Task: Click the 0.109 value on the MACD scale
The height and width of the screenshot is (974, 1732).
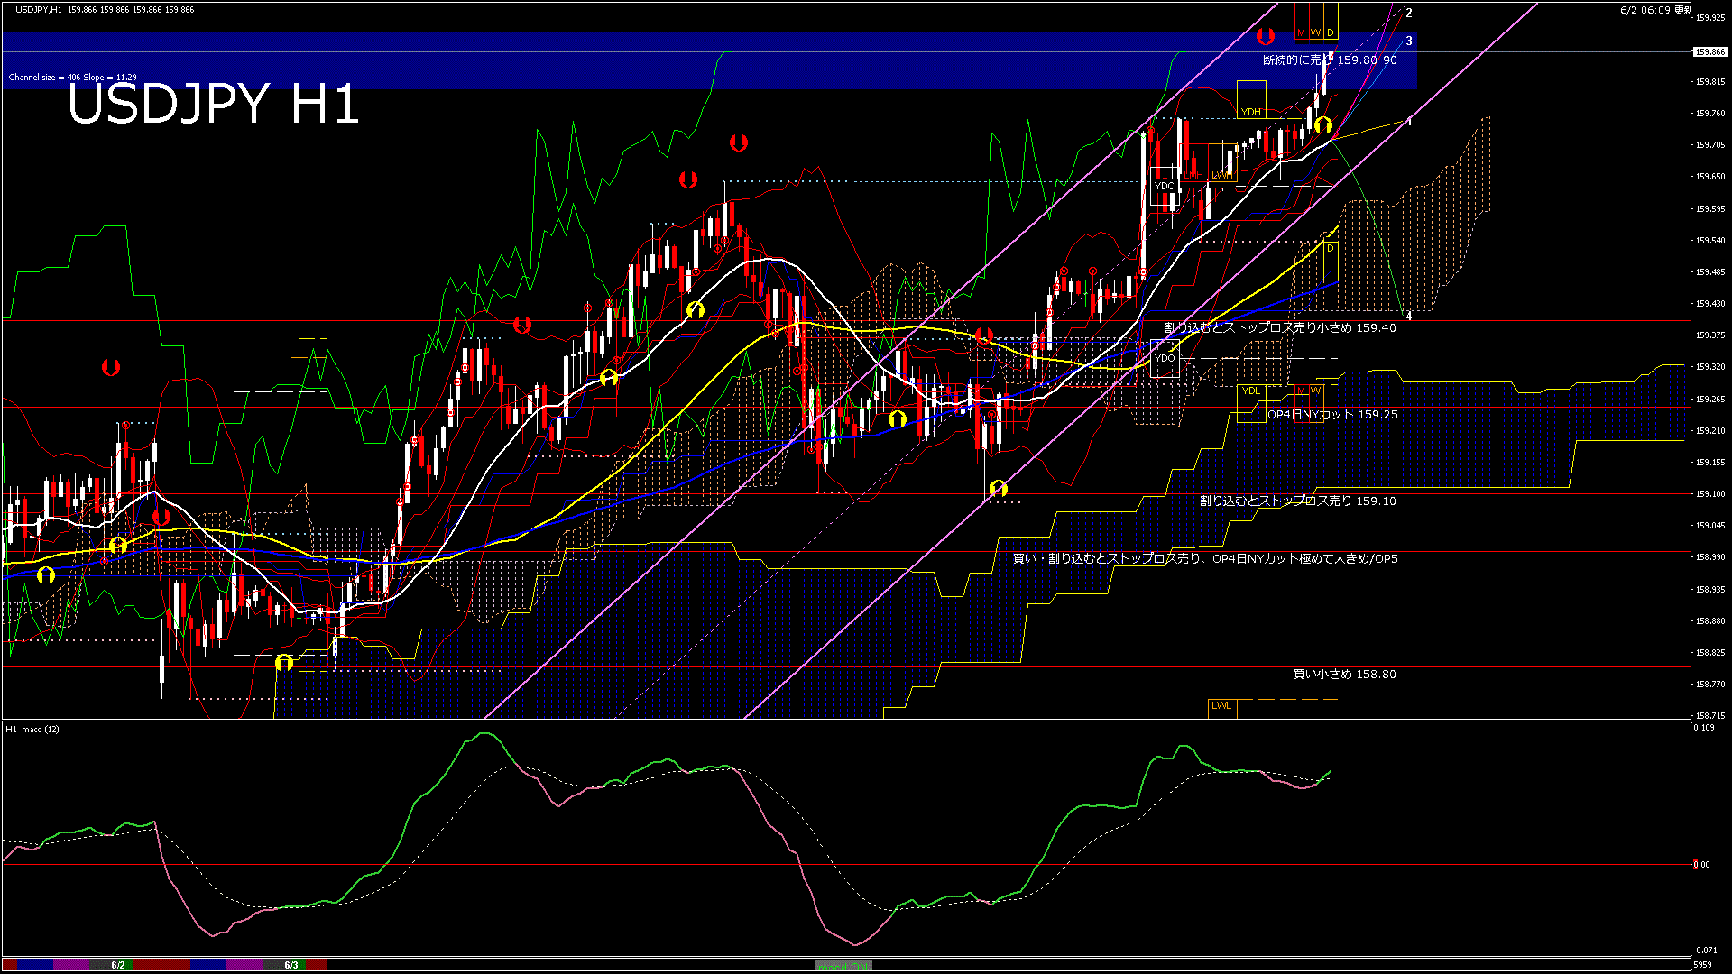Action: pos(1704,728)
